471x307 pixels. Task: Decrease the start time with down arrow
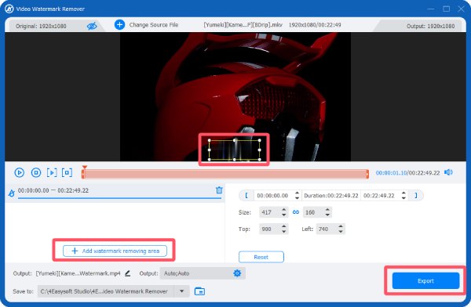[x=297, y=198]
